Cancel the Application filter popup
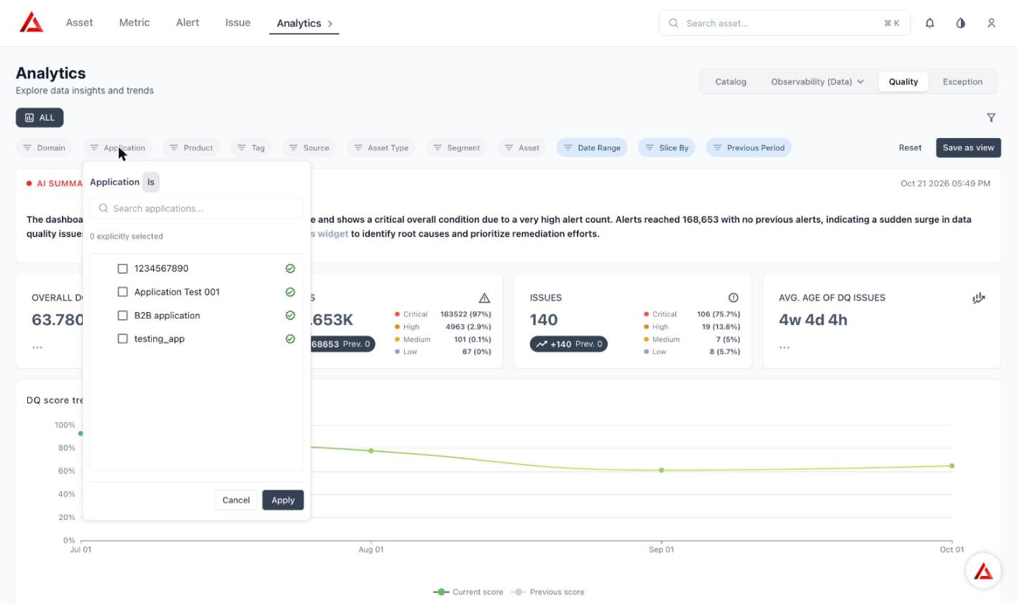This screenshot has width=1017, height=604. (236, 500)
